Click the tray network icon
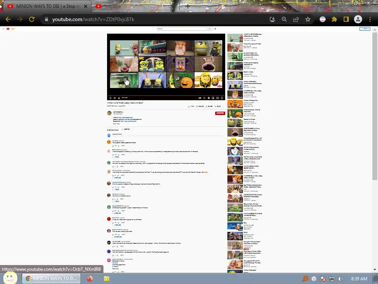The image size is (378, 284). [x=332, y=279]
